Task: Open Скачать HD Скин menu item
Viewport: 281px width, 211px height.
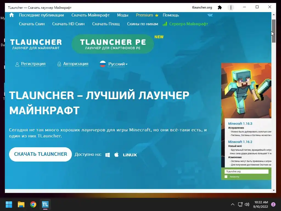Action: tap(68, 24)
